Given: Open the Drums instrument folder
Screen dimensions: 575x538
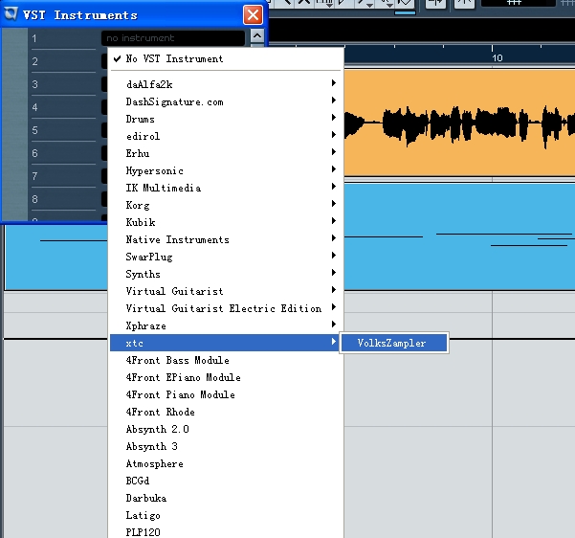Looking at the screenshot, I should pos(226,119).
